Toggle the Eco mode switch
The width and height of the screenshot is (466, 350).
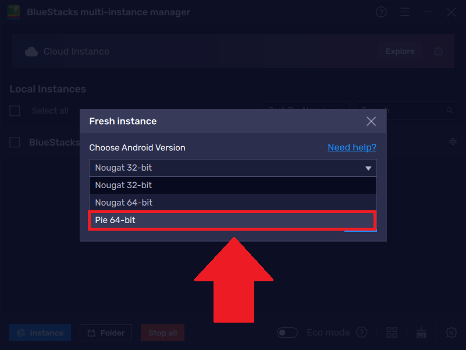[x=287, y=333]
